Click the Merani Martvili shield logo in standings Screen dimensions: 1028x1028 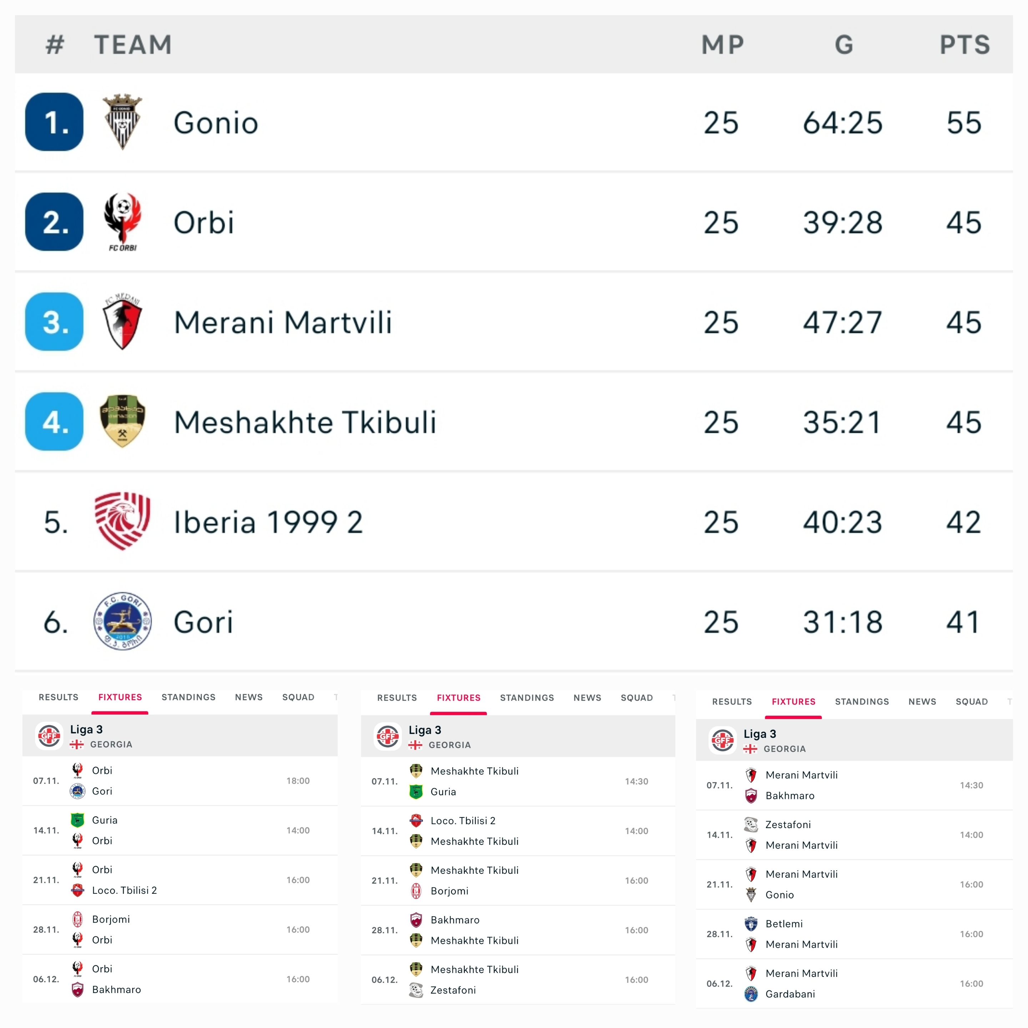tap(122, 321)
